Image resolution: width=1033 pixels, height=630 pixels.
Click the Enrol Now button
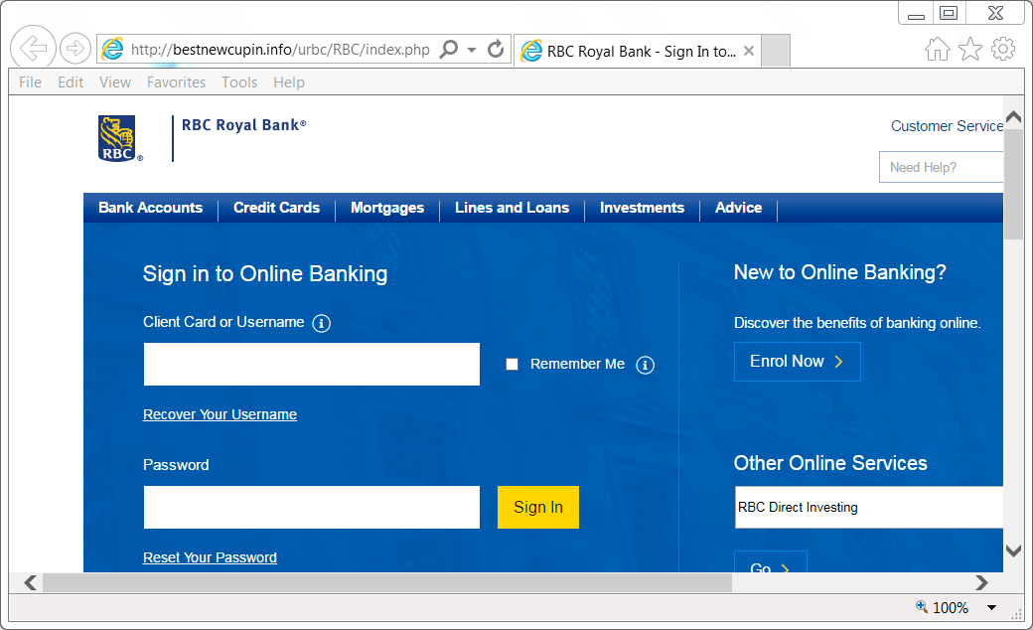pyautogui.click(x=798, y=361)
